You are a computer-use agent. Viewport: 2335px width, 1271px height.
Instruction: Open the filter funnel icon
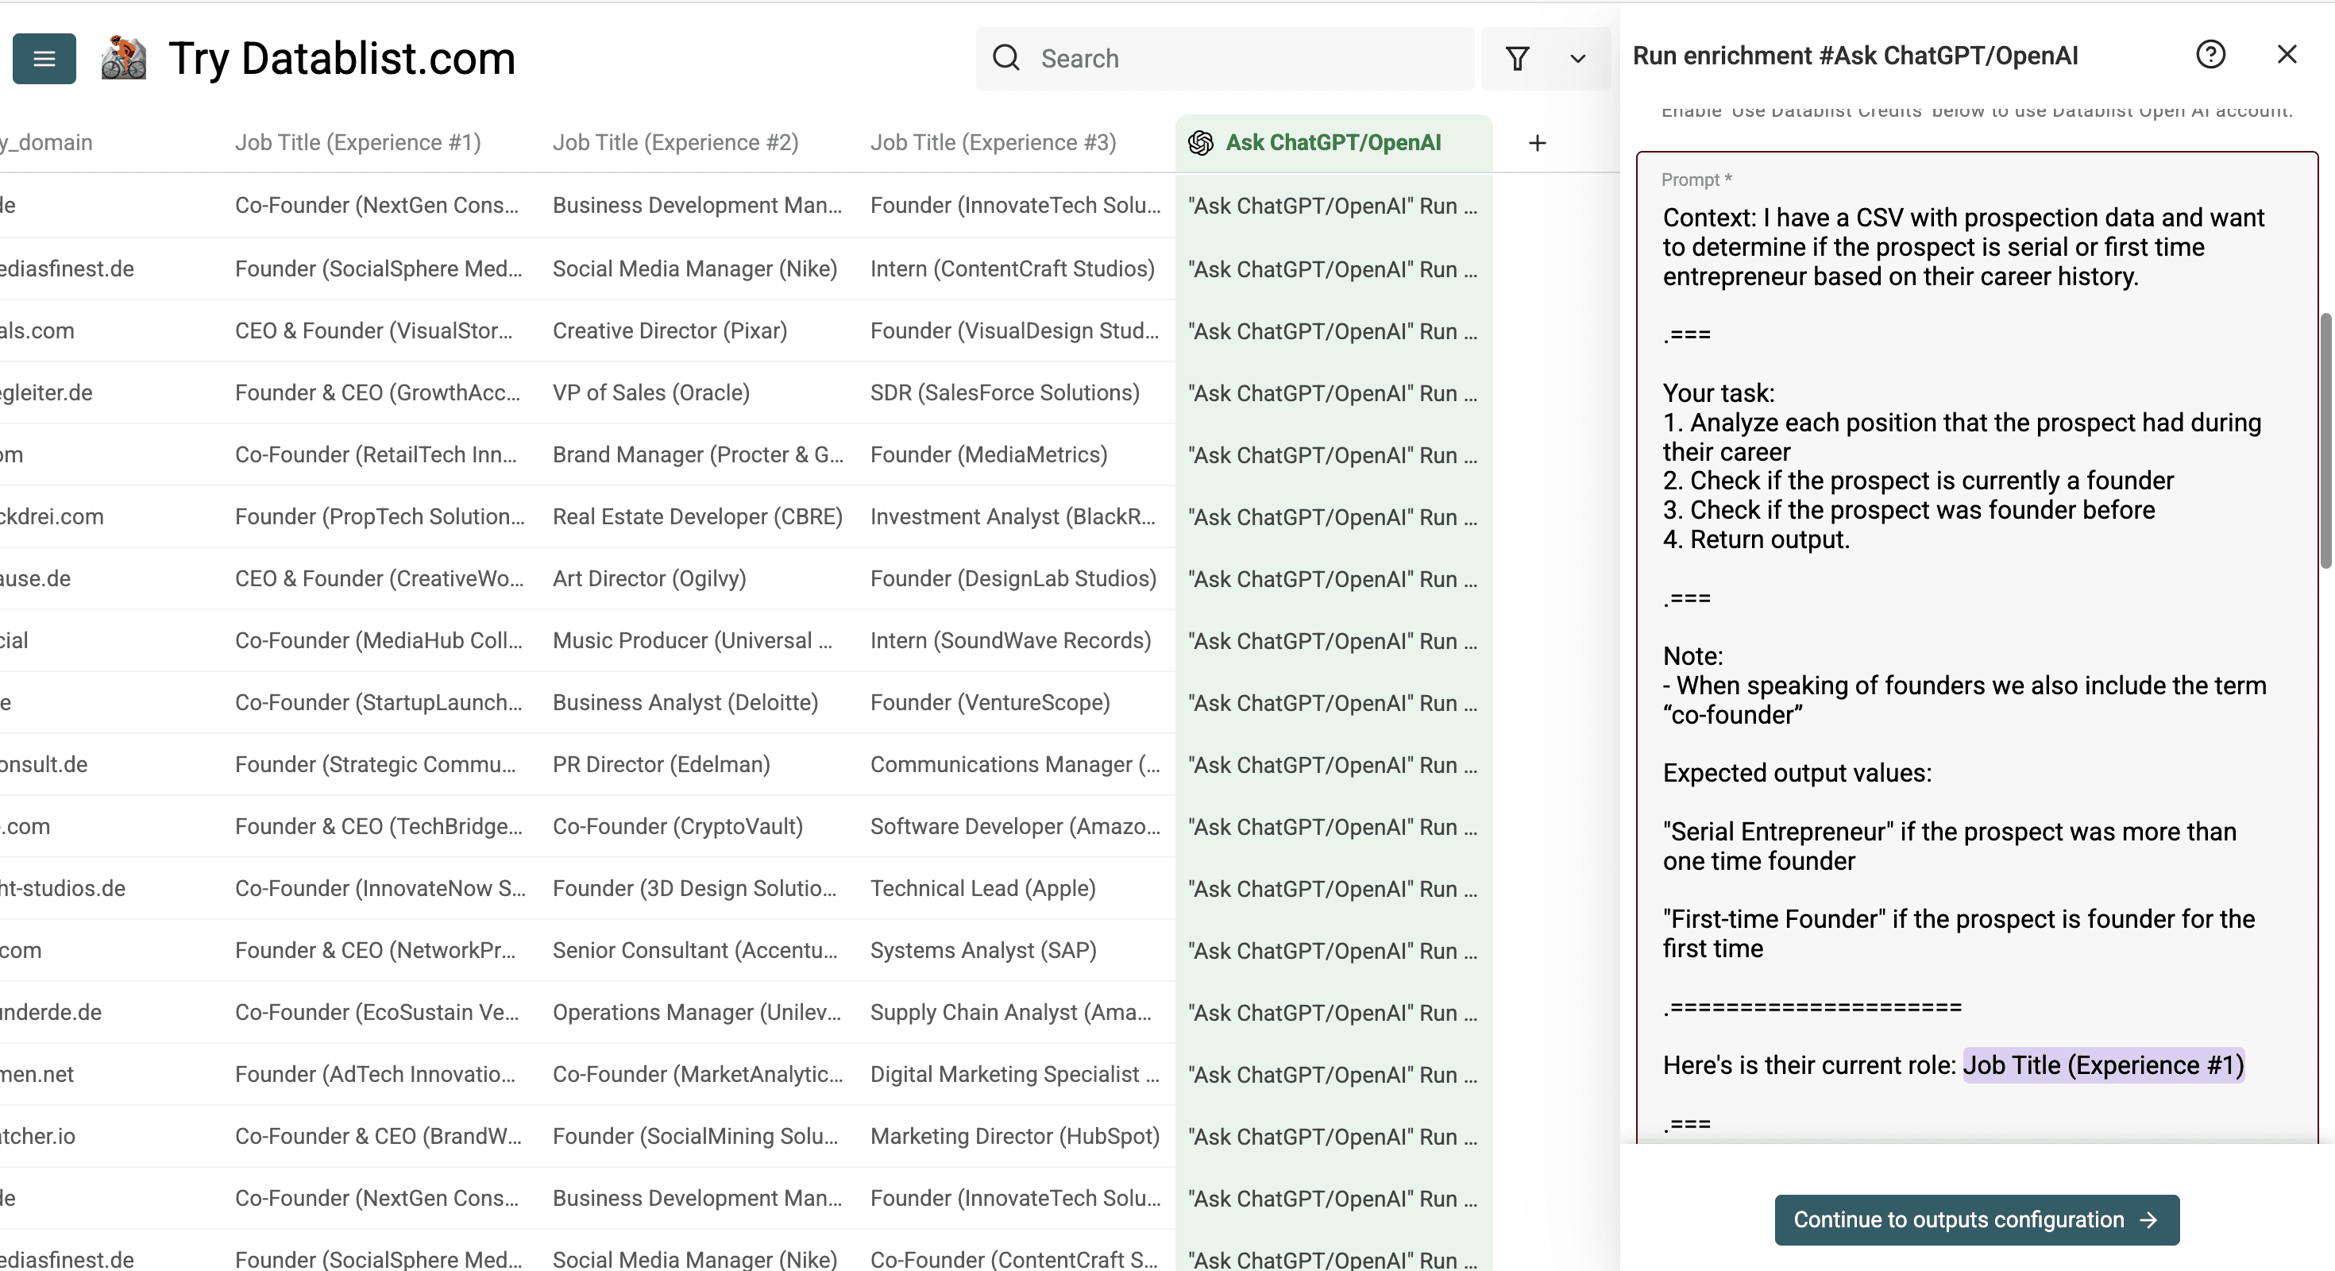[1518, 59]
